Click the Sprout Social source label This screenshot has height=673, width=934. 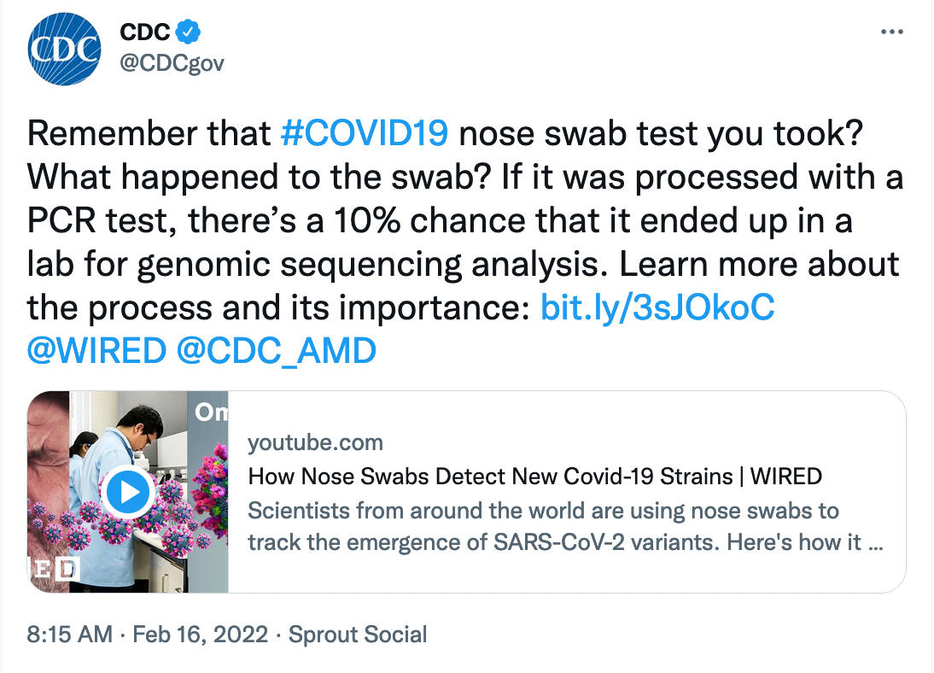pos(358,635)
